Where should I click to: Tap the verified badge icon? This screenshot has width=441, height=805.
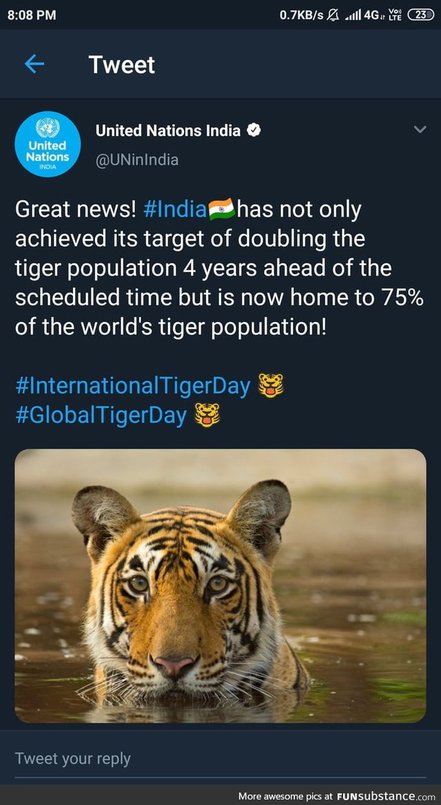click(254, 130)
